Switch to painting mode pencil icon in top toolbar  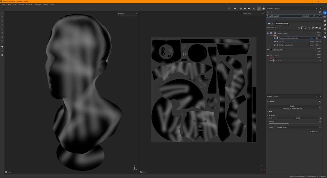[259, 9]
